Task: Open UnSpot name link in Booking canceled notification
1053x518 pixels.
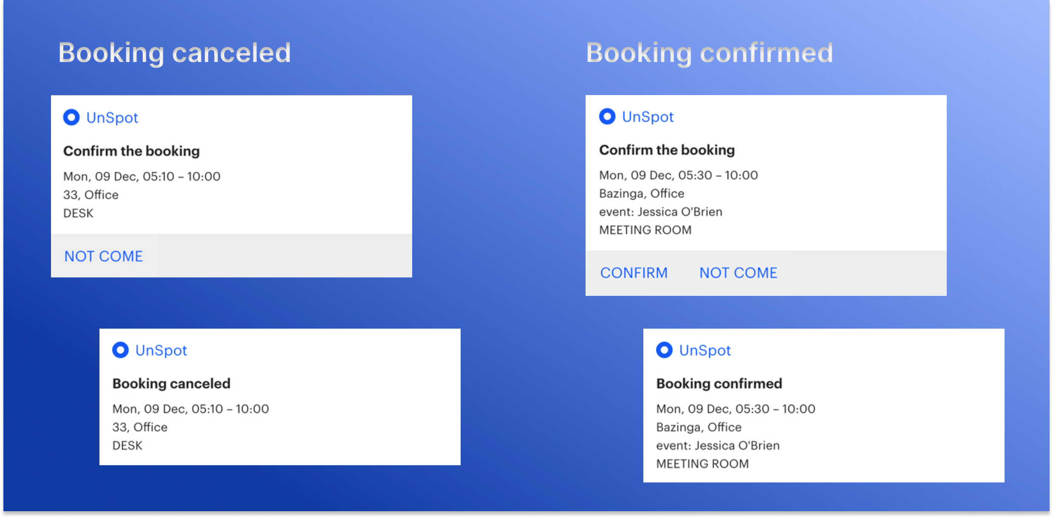Action: pos(161,350)
